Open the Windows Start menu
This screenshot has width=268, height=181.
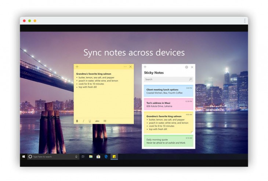click(x=23, y=156)
